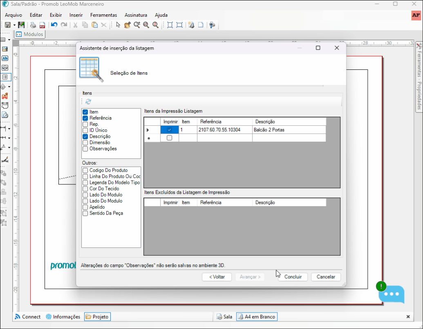
Task: Select the hand Pan tool
Action: click(128, 25)
